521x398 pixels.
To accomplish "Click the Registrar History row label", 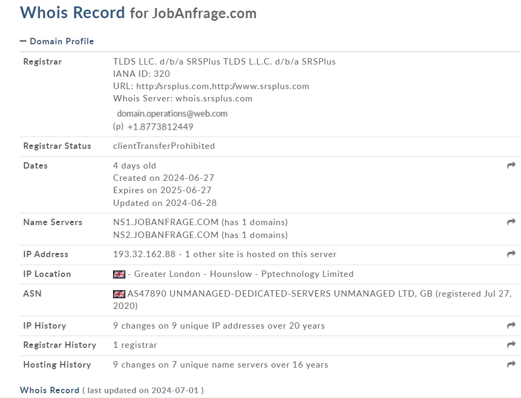I will [x=60, y=345].
